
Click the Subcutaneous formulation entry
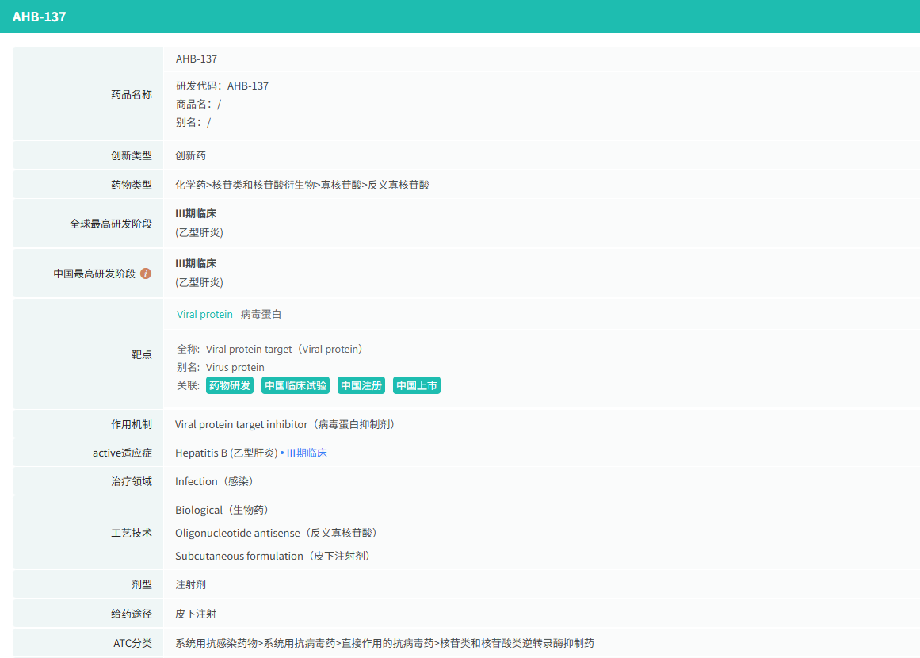click(x=273, y=557)
